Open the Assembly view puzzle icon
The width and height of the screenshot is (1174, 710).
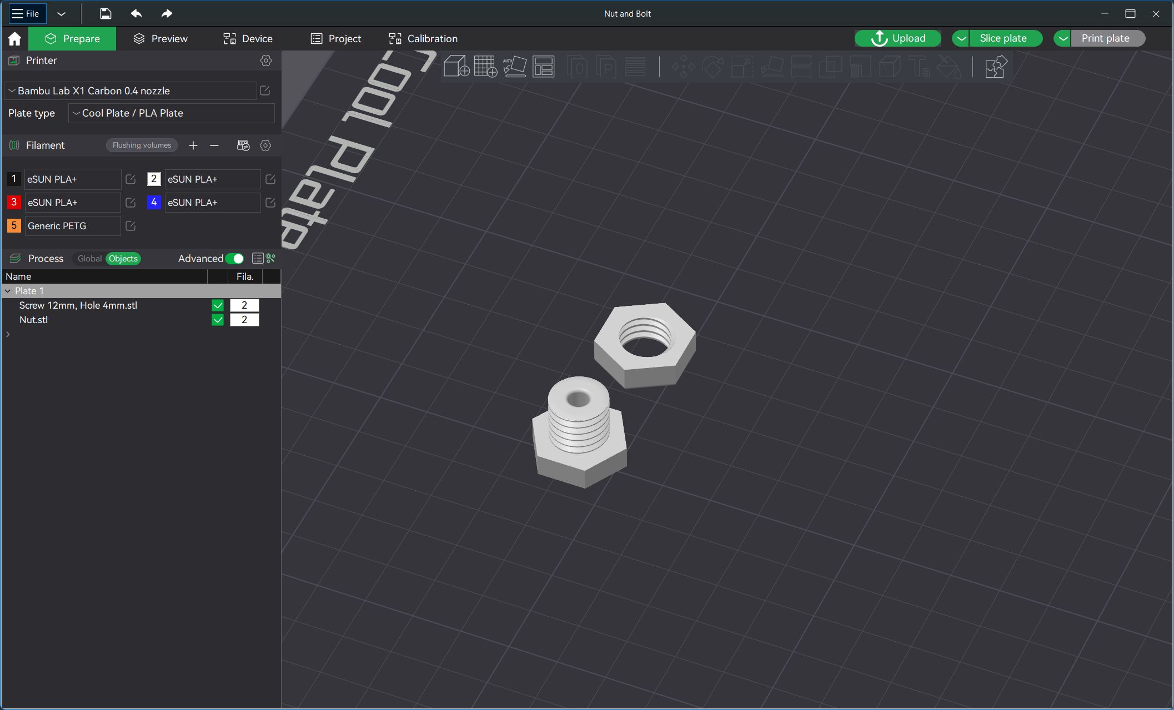point(996,67)
